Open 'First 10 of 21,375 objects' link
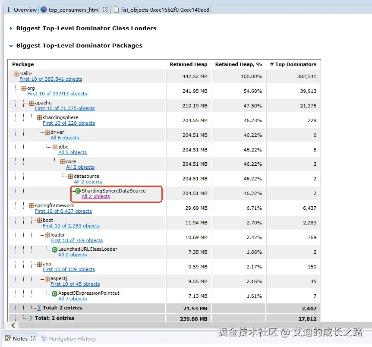Image resolution: width=372 pixels, height=347 pixels. pos(65,108)
